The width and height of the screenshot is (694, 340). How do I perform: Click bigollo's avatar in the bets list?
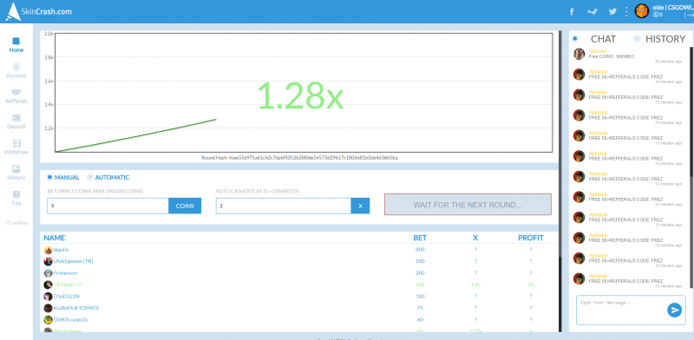pyautogui.click(x=49, y=250)
